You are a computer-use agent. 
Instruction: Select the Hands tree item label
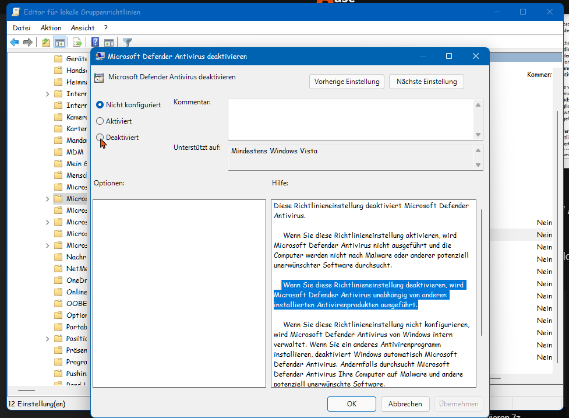click(x=76, y=71)
